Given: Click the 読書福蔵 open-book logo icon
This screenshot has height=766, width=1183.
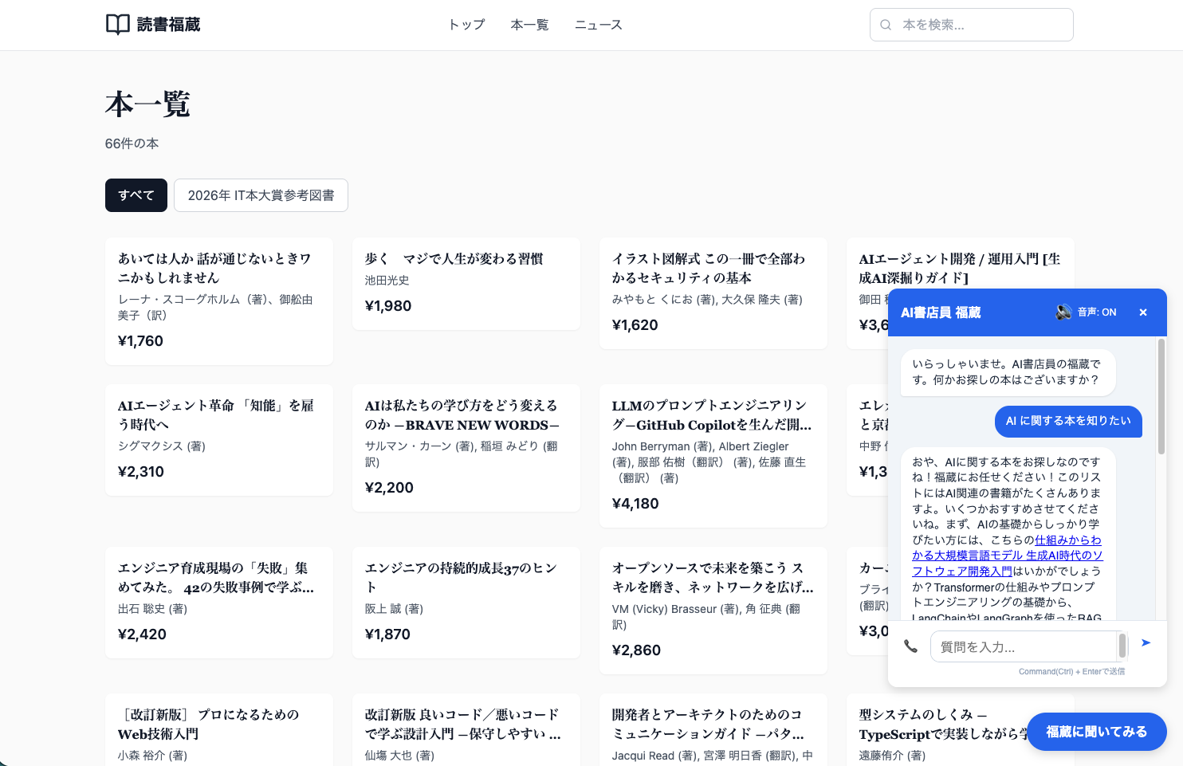Looking at the screenshot, I should (117, 25).
